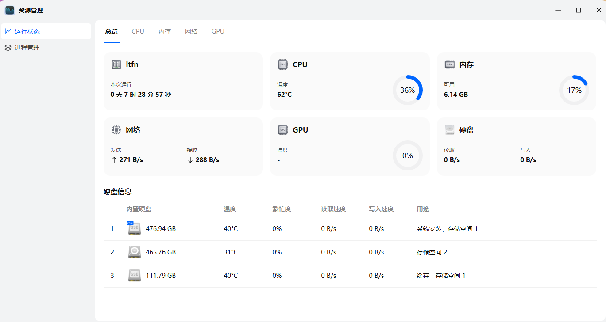Click the resource manager app icon
The width and height of the screenshot is (606, 322).
tap(10, 10)
